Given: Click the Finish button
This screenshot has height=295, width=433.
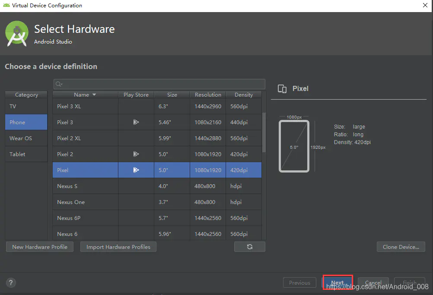Looking at the screenshot, I should click(410, 282).
